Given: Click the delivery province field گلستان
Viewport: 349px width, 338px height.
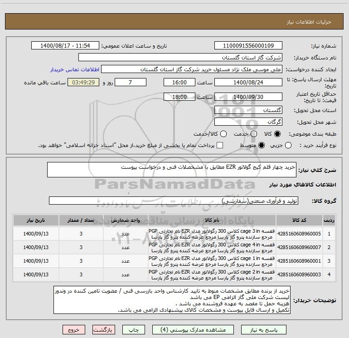Looking at the screenshot, I should coord(248,110).
